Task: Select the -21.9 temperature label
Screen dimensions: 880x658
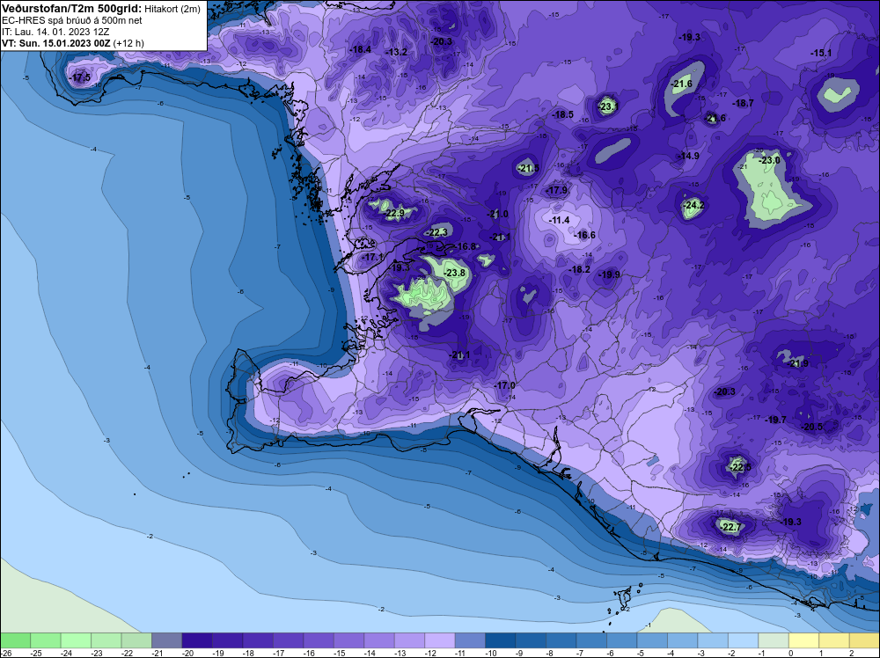Action: tap(798, 363)
